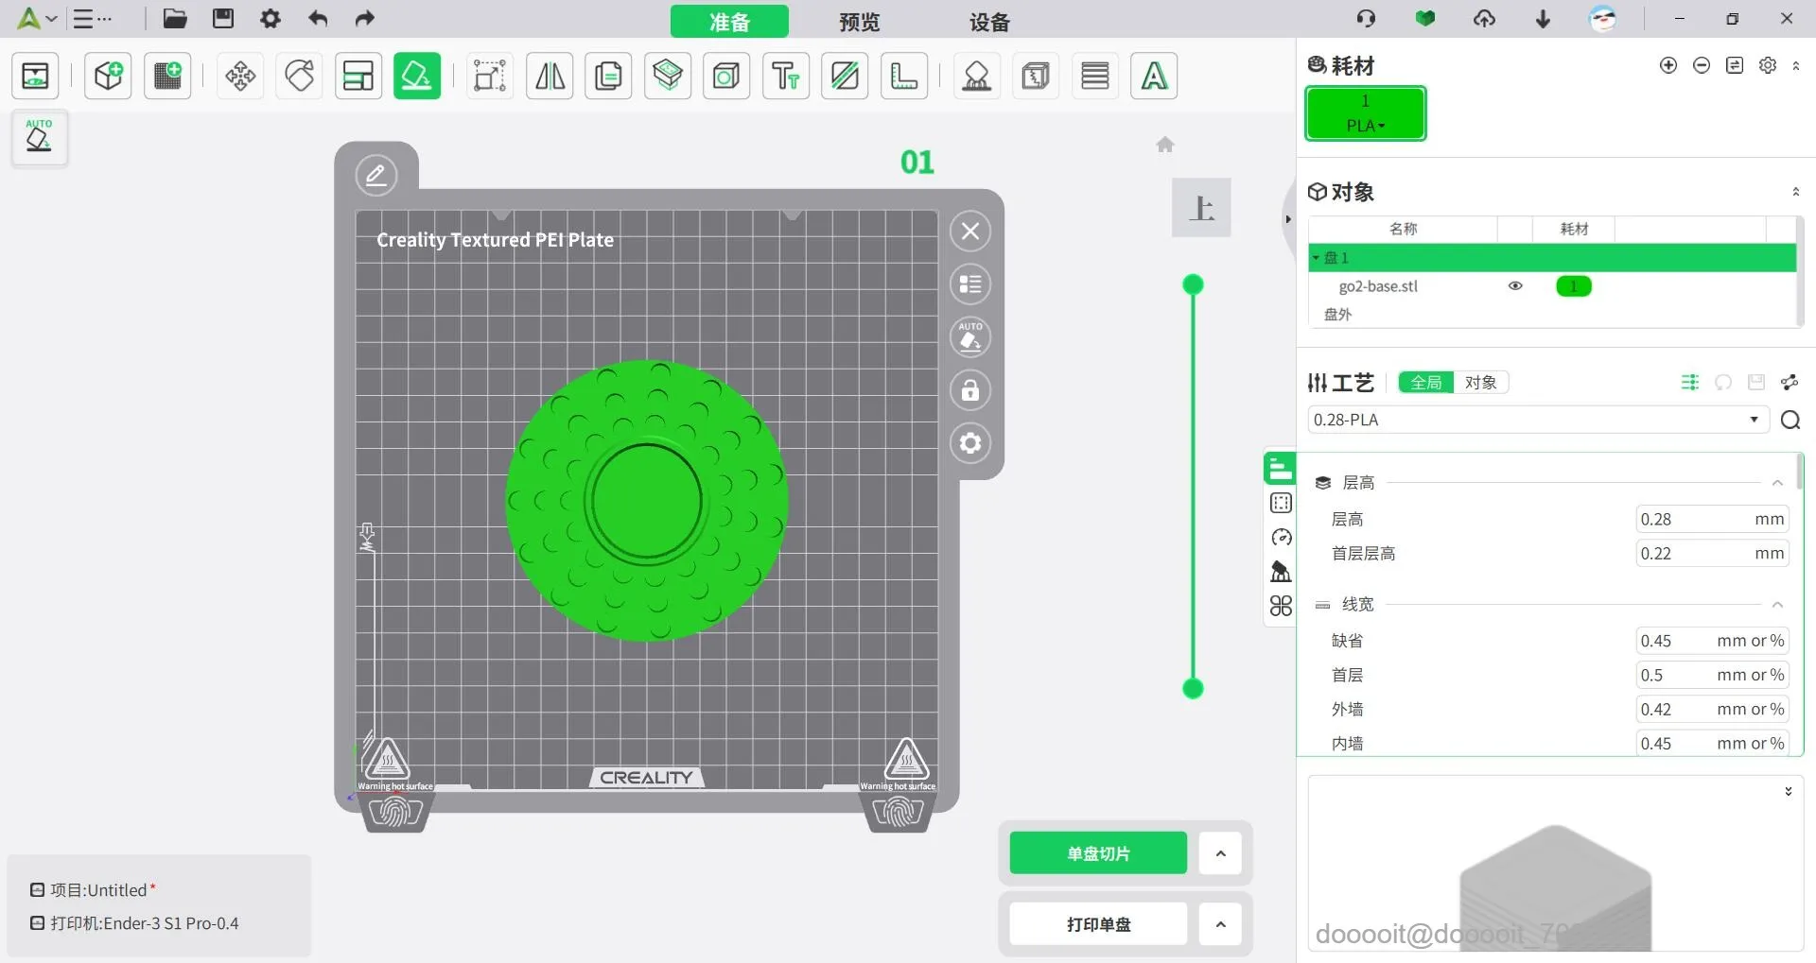Screen dimensions: 1816x963
Task: Select the Move tool in the toolbar
Action: click(x=239, y=76)
